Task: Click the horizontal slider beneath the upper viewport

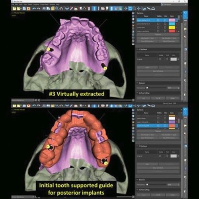Action: 86,100
